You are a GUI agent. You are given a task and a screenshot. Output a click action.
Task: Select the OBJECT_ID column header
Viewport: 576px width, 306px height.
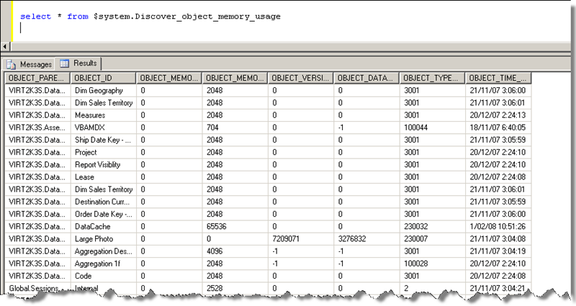coord(103,78)
